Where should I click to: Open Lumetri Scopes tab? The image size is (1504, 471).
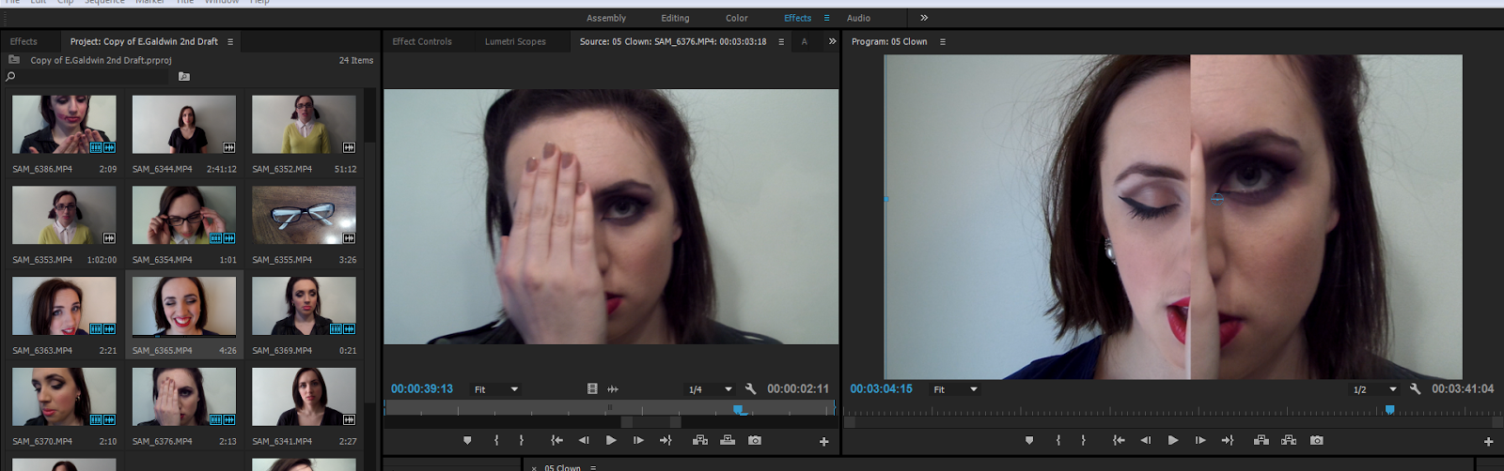[515, 41]
